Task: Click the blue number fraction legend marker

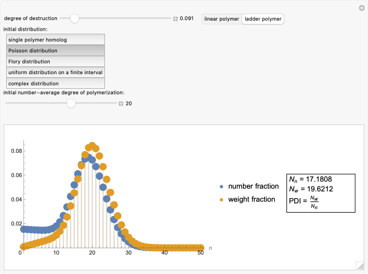Action: pyautogui.click(x=222, y=187)
